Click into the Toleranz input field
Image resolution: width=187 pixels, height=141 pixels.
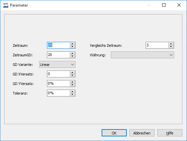tap(59, 93)
